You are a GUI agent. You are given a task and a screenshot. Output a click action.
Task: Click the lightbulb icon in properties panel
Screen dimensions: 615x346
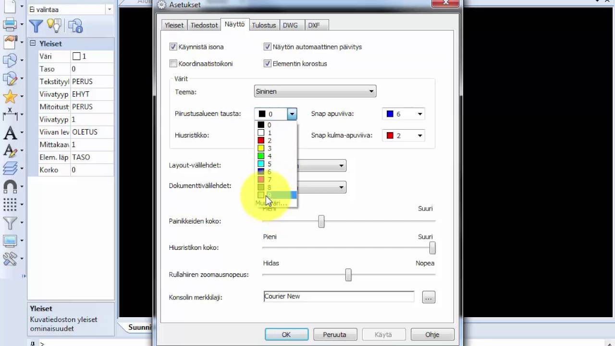pos(54,25)
